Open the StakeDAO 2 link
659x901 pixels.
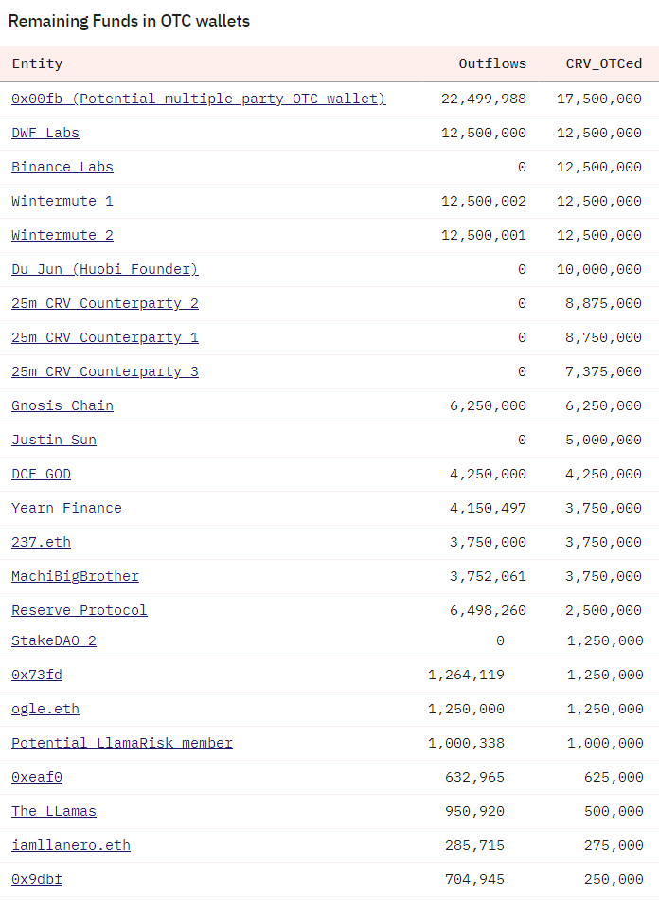[54, 640]
